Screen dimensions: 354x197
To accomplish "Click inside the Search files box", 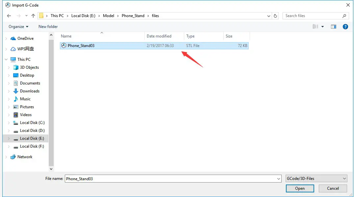I will 313,15.
